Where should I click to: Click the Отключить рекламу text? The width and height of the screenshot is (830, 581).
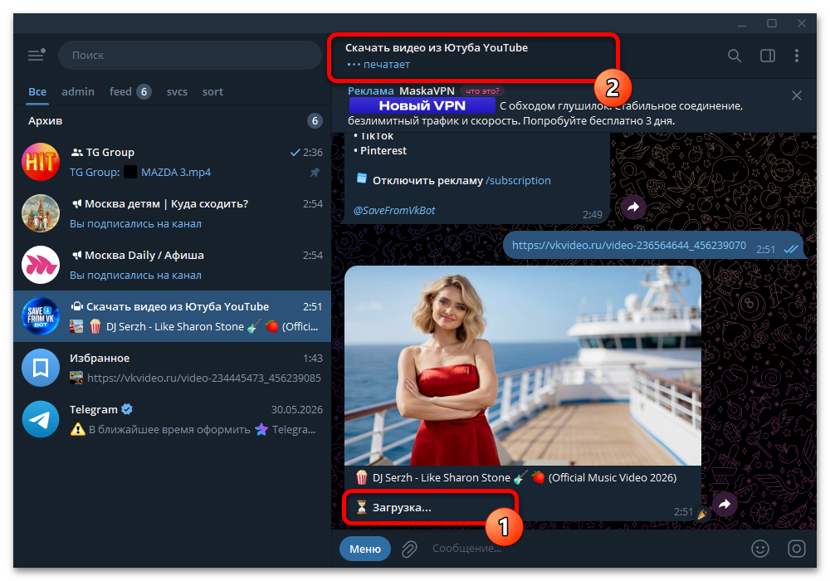[x=427, y=180]
